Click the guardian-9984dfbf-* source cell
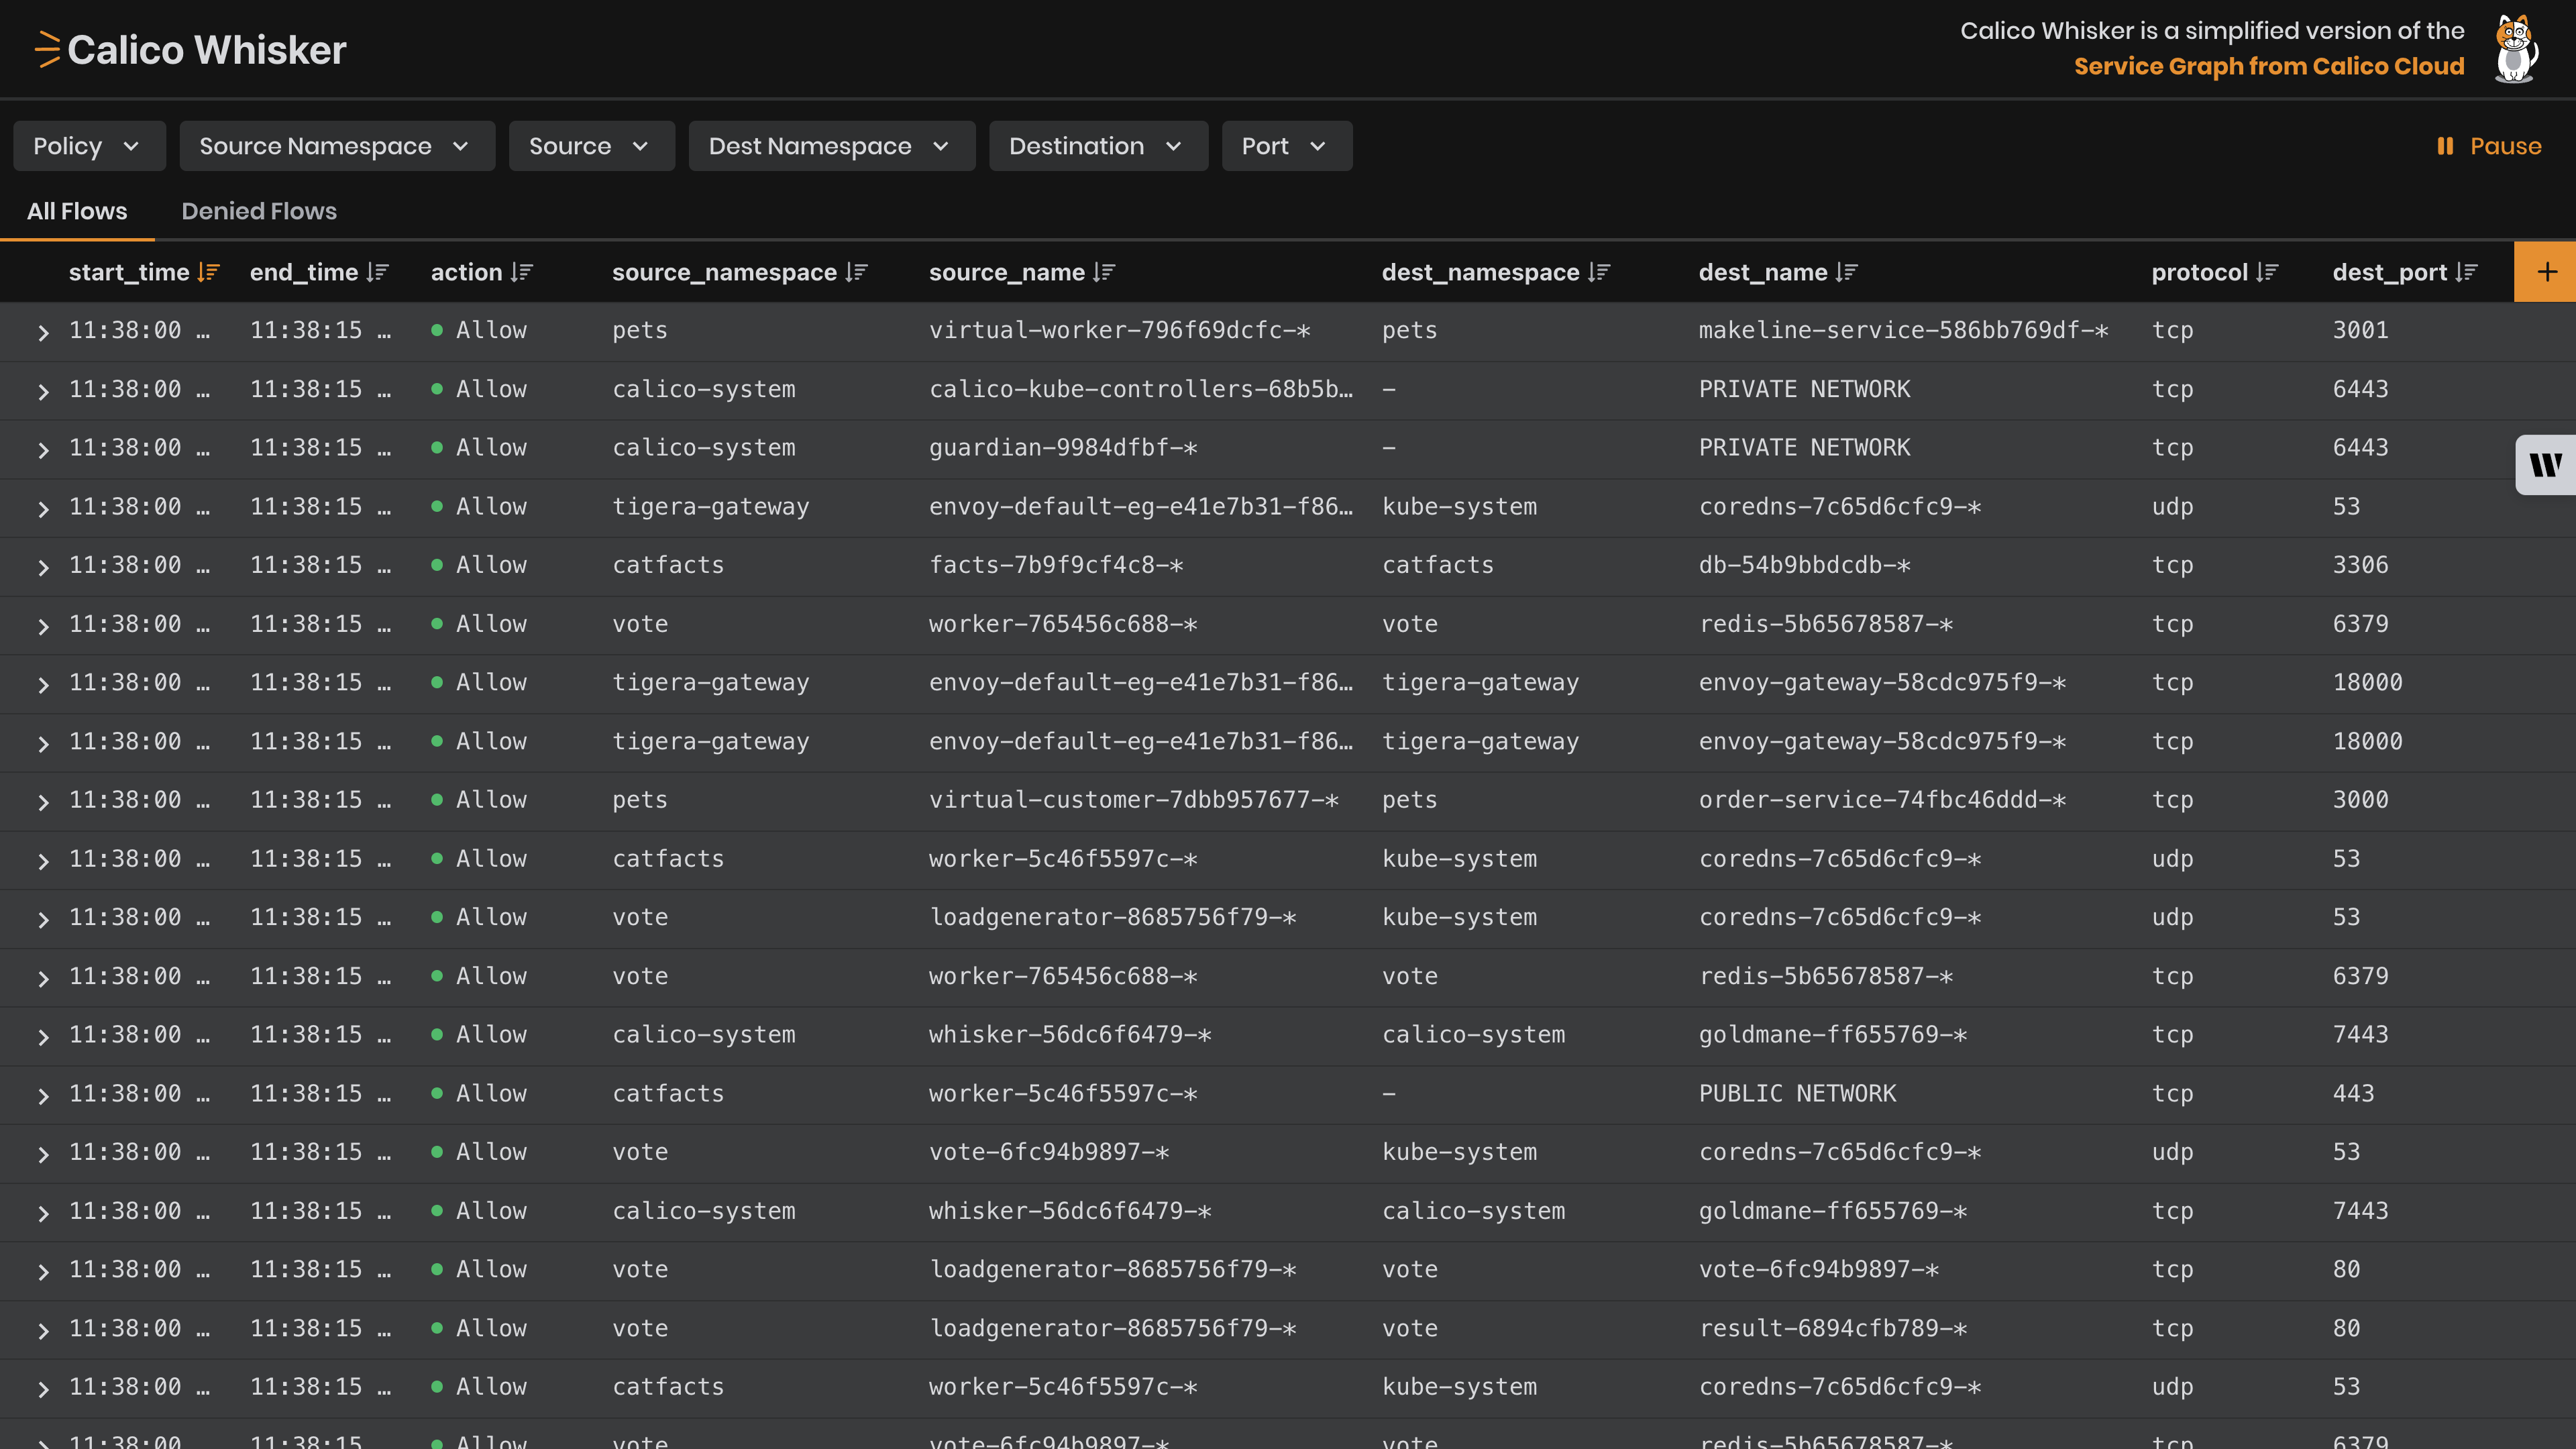 (1063, 447)
